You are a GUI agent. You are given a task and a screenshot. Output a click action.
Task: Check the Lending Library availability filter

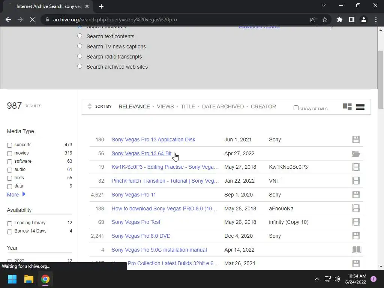coord(9,223)
